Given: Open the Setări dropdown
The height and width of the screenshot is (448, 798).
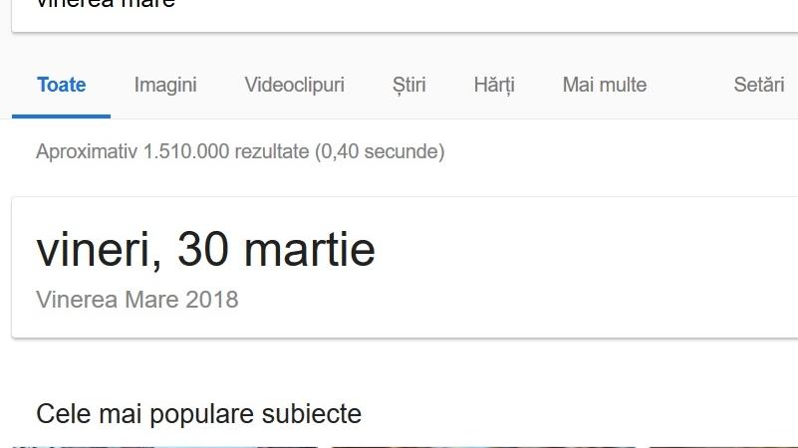Looking at the screenshot, I should (759, 86).
